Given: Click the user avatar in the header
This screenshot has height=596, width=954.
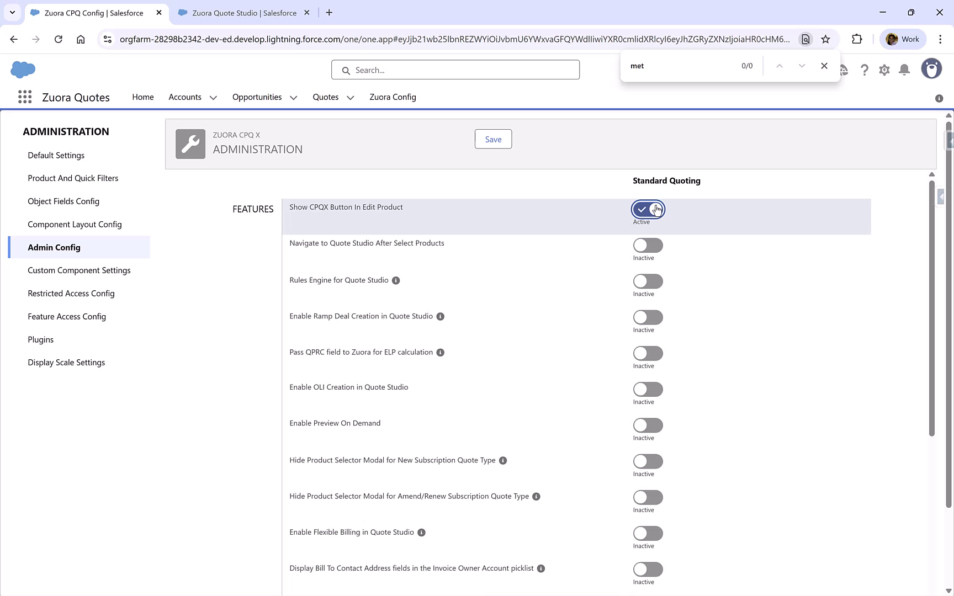Looking at the screenshot, I should click(x=931, y=68).
